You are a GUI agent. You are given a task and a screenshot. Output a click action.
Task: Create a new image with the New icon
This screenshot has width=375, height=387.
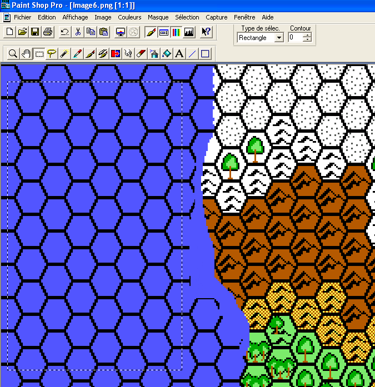[10, 32]
